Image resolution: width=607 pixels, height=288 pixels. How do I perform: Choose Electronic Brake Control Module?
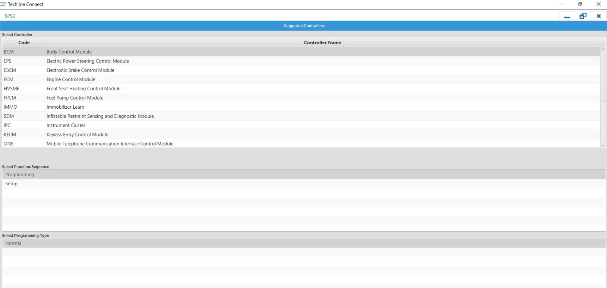pyautogui.click(x=80, y=70)
